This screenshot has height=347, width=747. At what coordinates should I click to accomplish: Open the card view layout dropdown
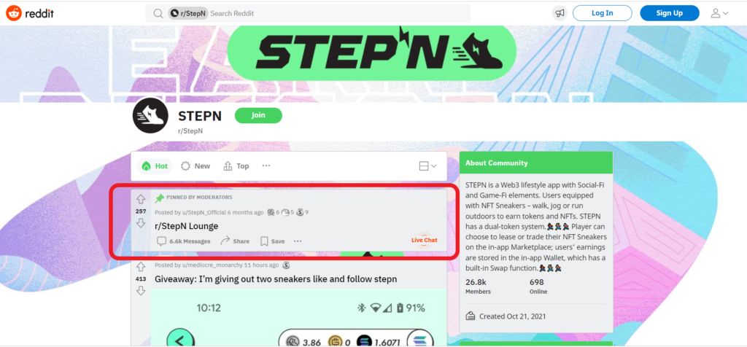(x=427, y=166)
